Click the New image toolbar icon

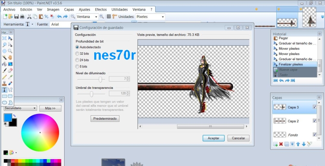click(5, 17)
